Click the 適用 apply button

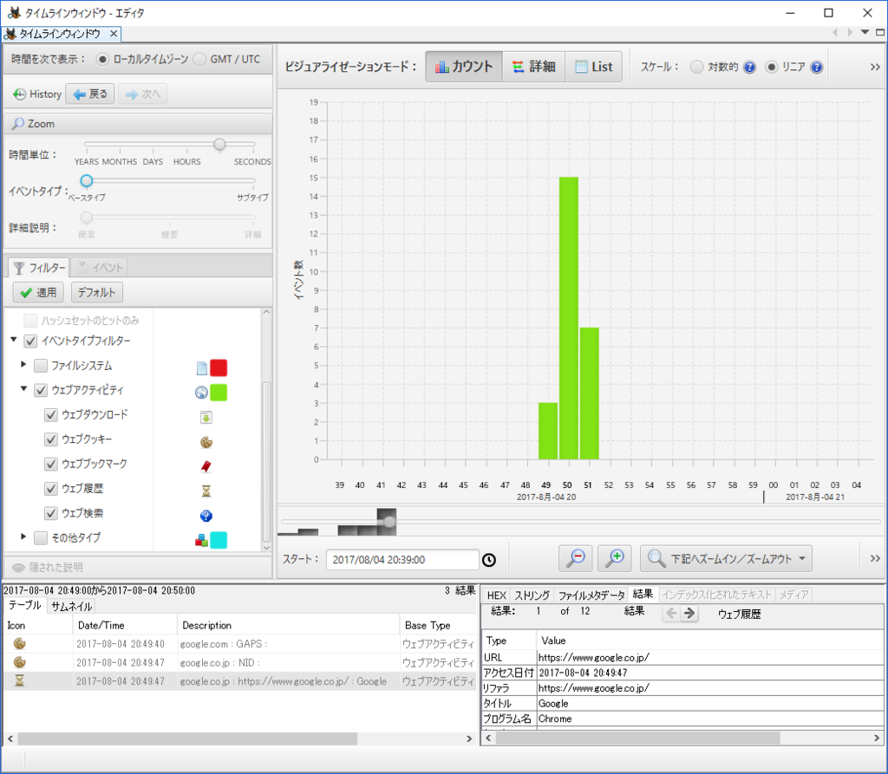38,293
